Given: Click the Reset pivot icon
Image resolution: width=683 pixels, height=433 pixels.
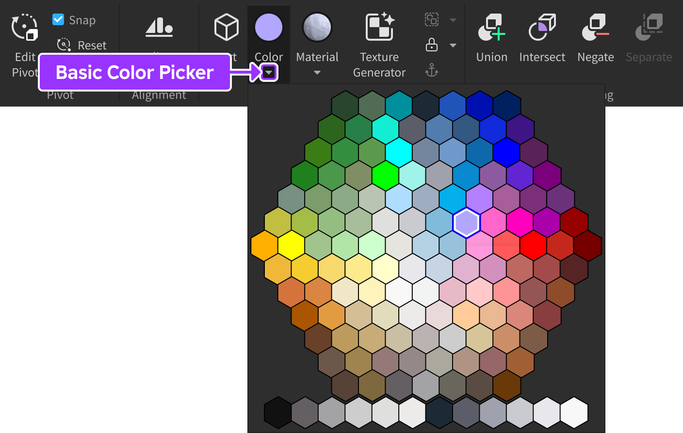Looking at the screenshot, I should (63, 45).
